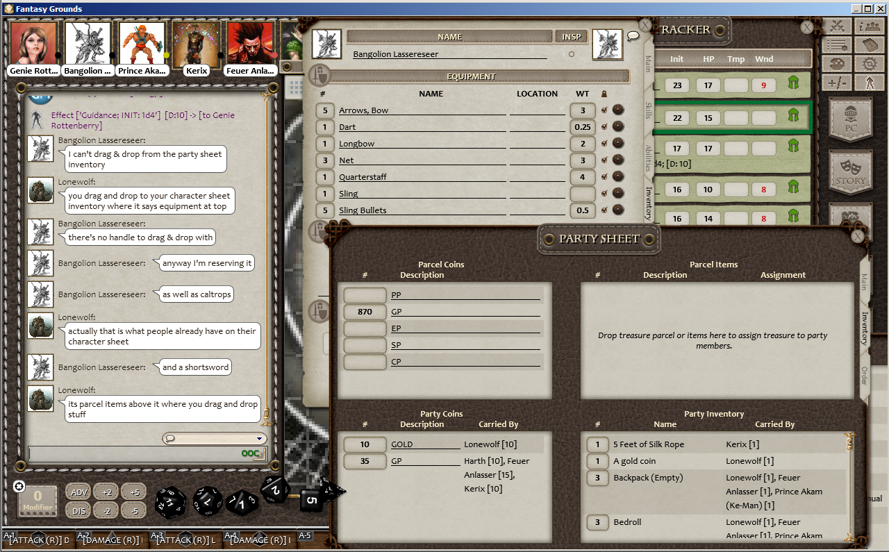Click the +2 modifier button
This screenshot has height=552, width=889.
[x=106, y=492]
